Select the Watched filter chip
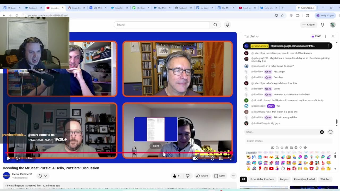This screenshot has height=191, width=340. (x=325, y=179)
